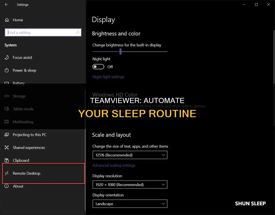275x215 pixels.
Task: Open the Display orientation Landscape dropdown
Action: (130, 204)
